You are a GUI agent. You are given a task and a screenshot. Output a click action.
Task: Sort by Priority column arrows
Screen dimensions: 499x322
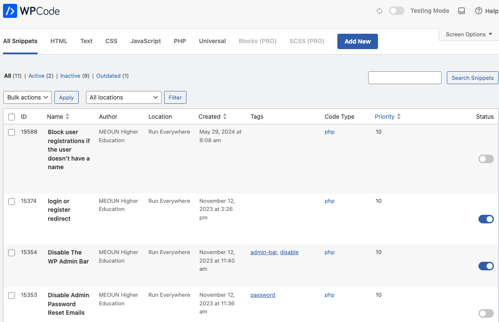coord(399,117)
